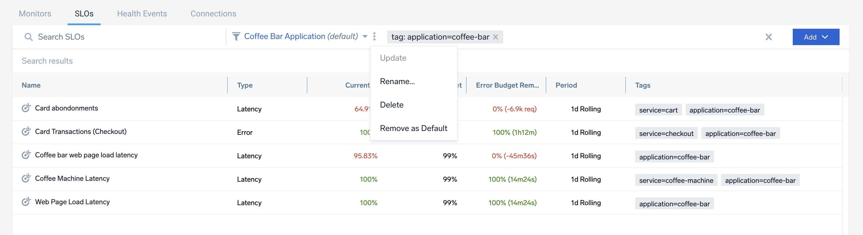Click the Coffee Machine Latency SLO icon
Viewport: 863px width, 235px height.
[x=26, y=178]
